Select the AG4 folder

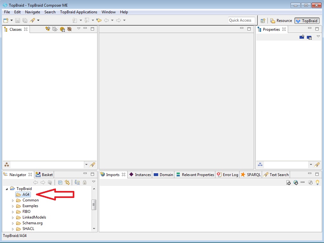click(26, 194)
